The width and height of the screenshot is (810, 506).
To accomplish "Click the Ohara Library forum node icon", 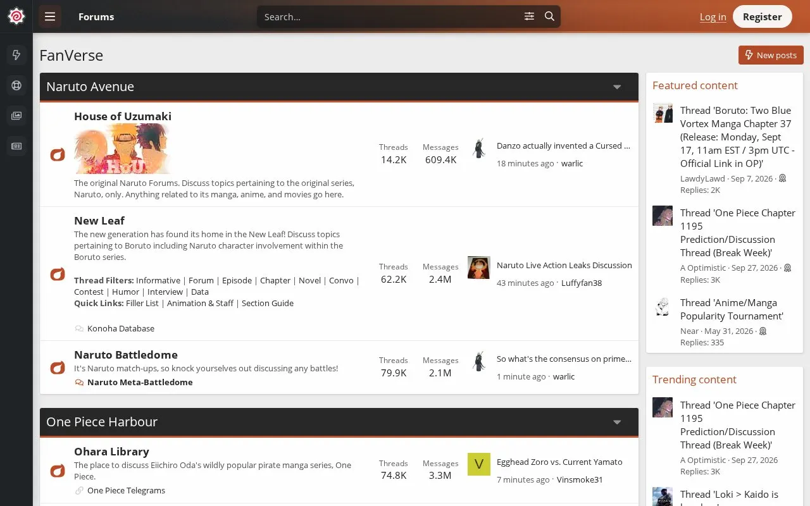I will point(58,471).
